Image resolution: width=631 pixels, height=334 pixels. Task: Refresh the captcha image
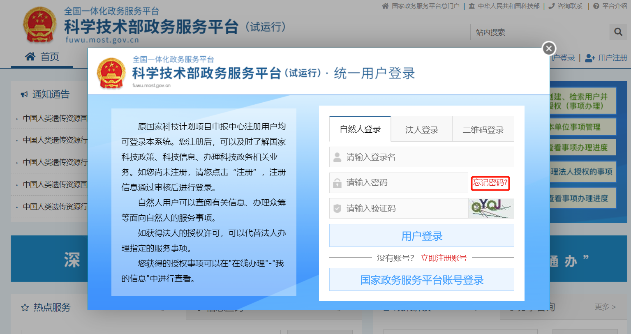pos(491,208)
